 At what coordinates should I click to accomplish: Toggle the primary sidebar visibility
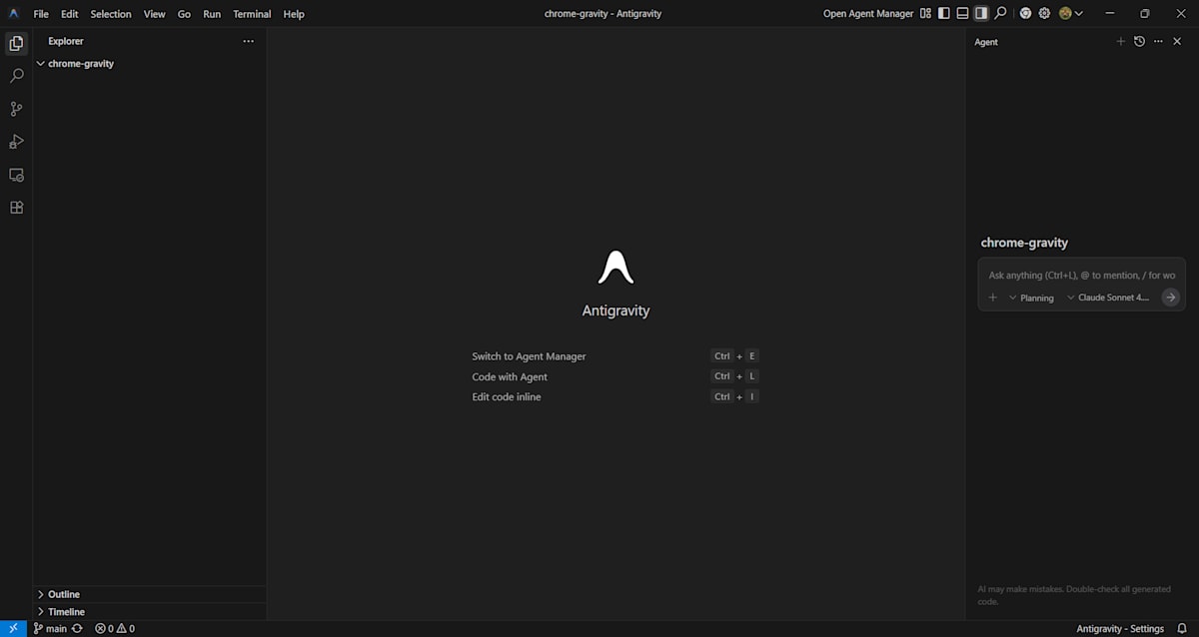pos(943,13)
